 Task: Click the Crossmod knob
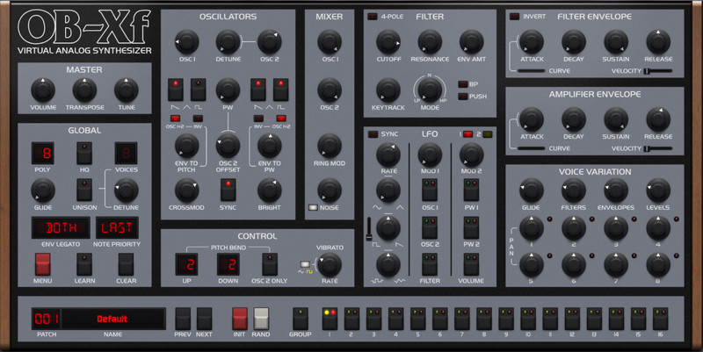[x=187, y=190]
